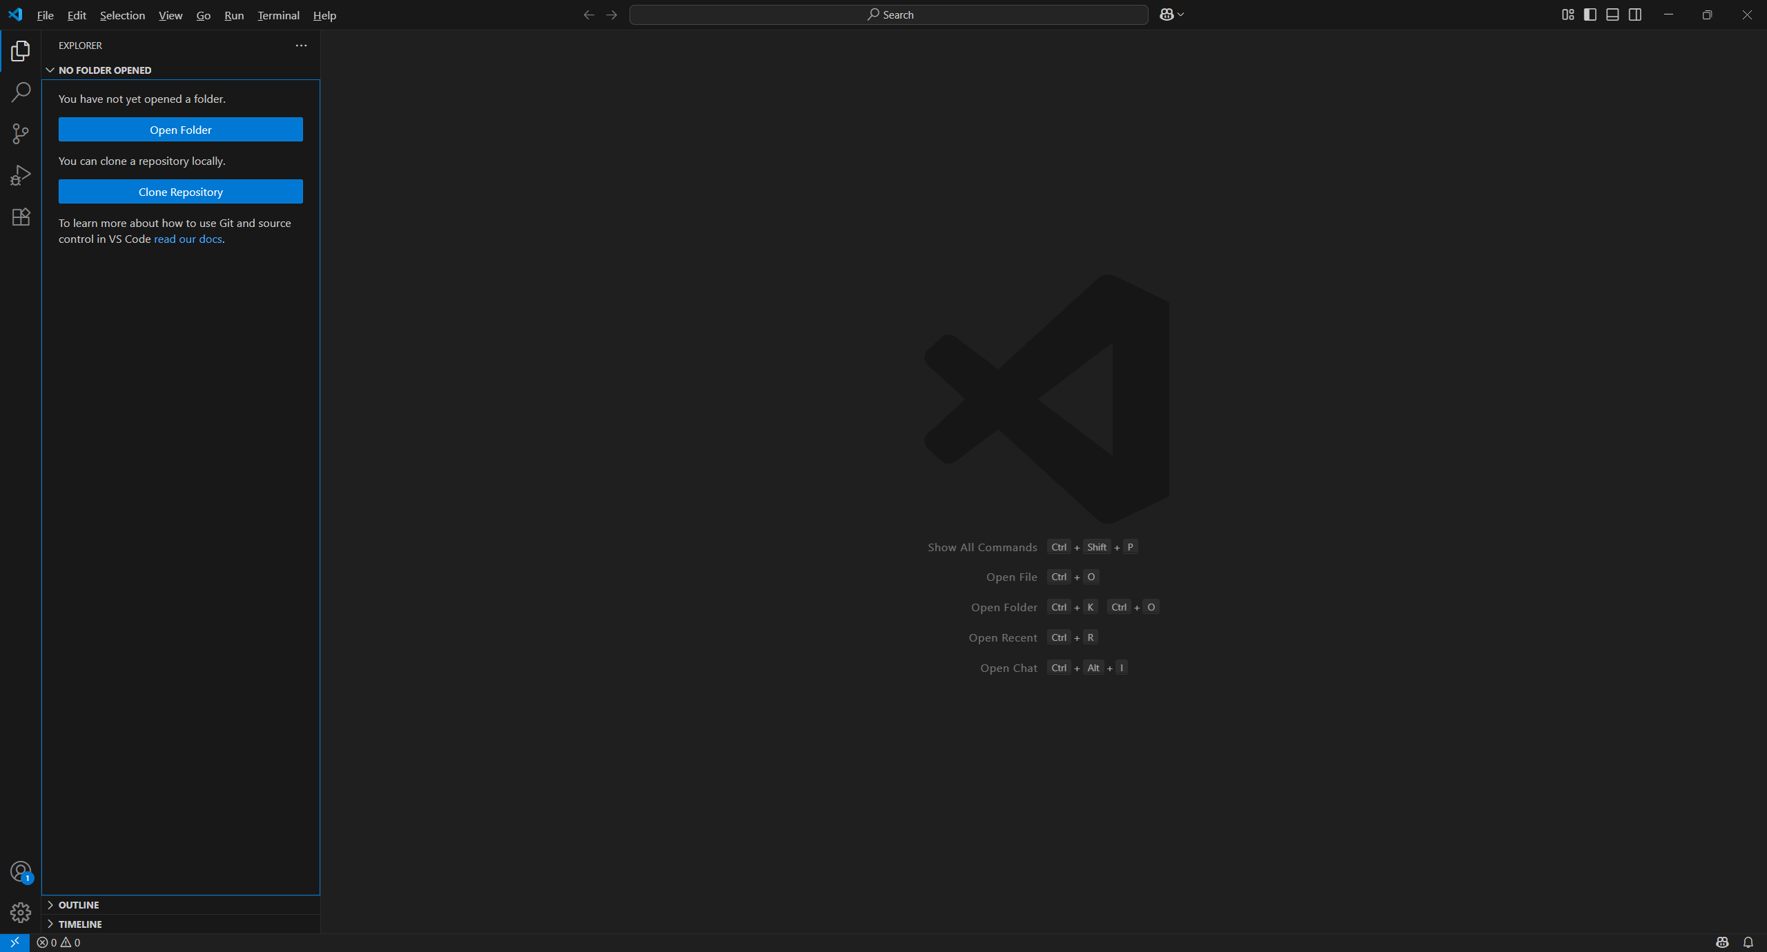
Task: Click the remote window status bar icon
Action: (x=14, y=942)
